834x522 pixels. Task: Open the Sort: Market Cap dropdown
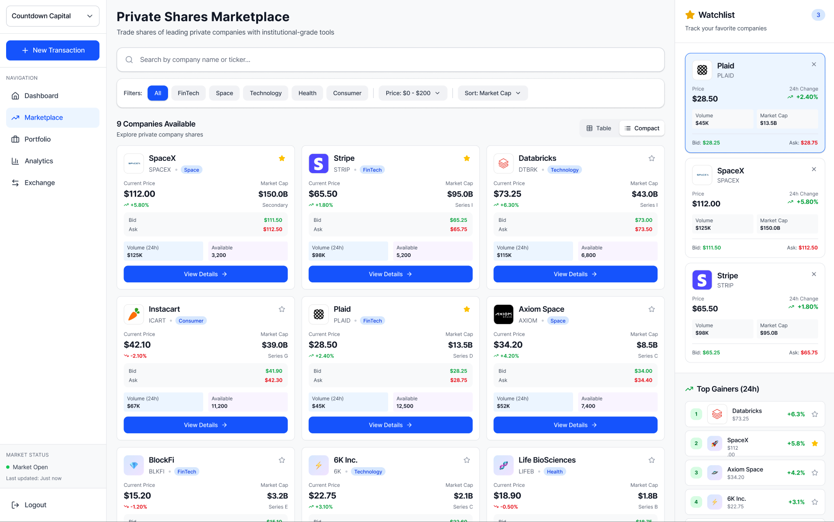(x=492, y=93)
